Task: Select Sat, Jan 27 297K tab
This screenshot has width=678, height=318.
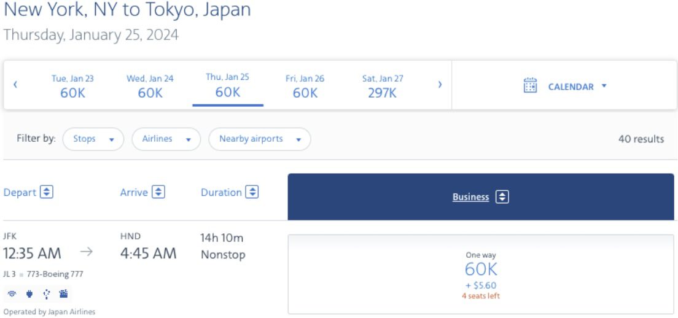Action: pos(383,86)
